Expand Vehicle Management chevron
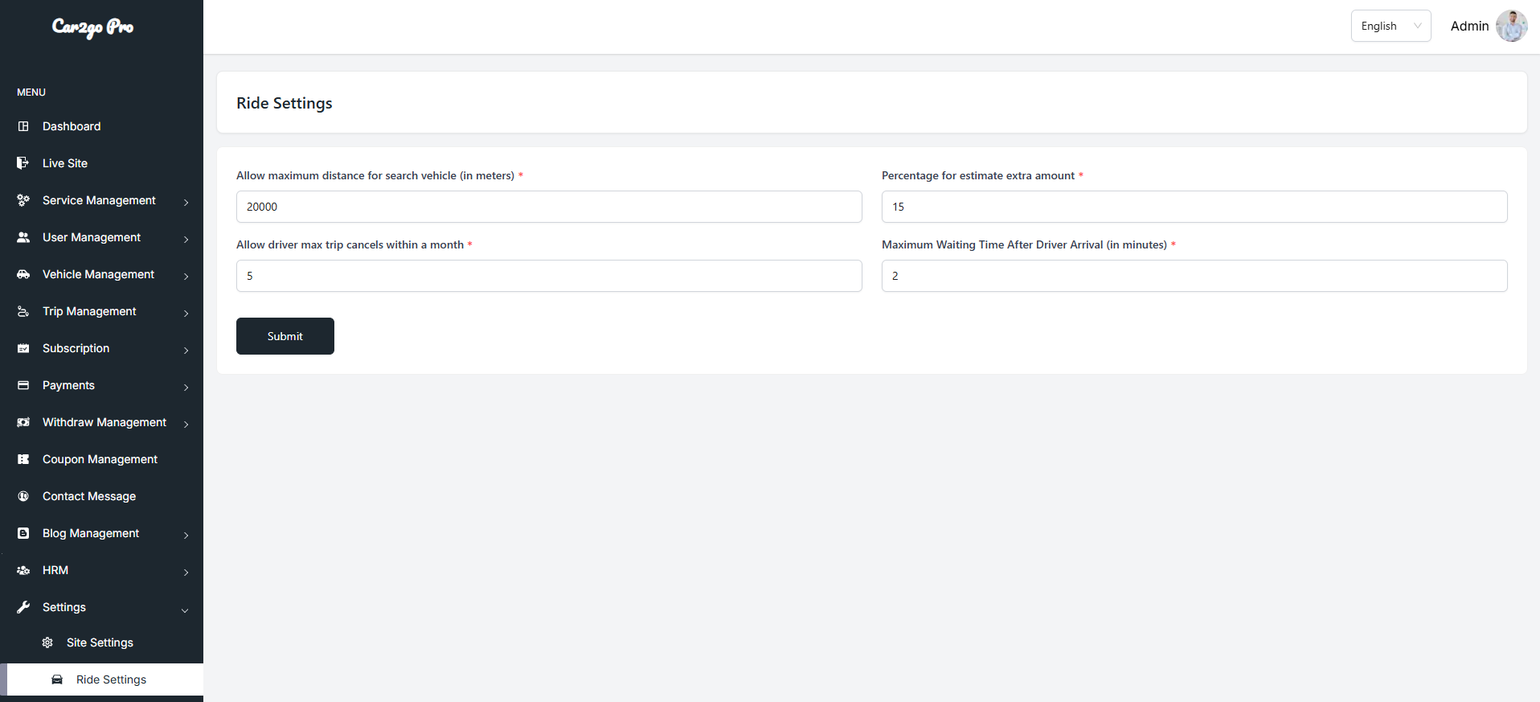This screenshot has width=1540, height=702. (x=186, y=276)
